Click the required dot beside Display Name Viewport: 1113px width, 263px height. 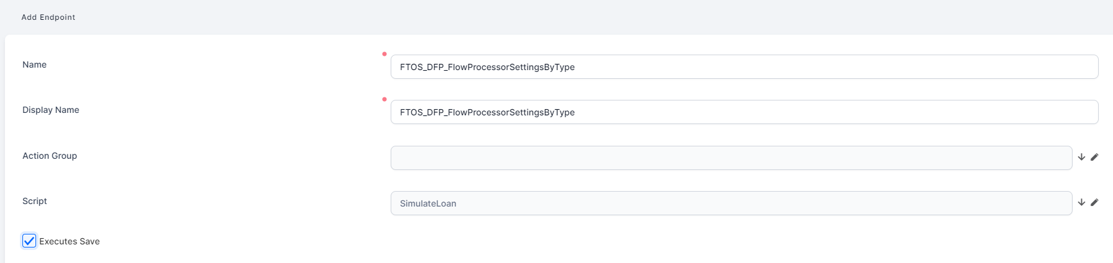pos(384,99)
